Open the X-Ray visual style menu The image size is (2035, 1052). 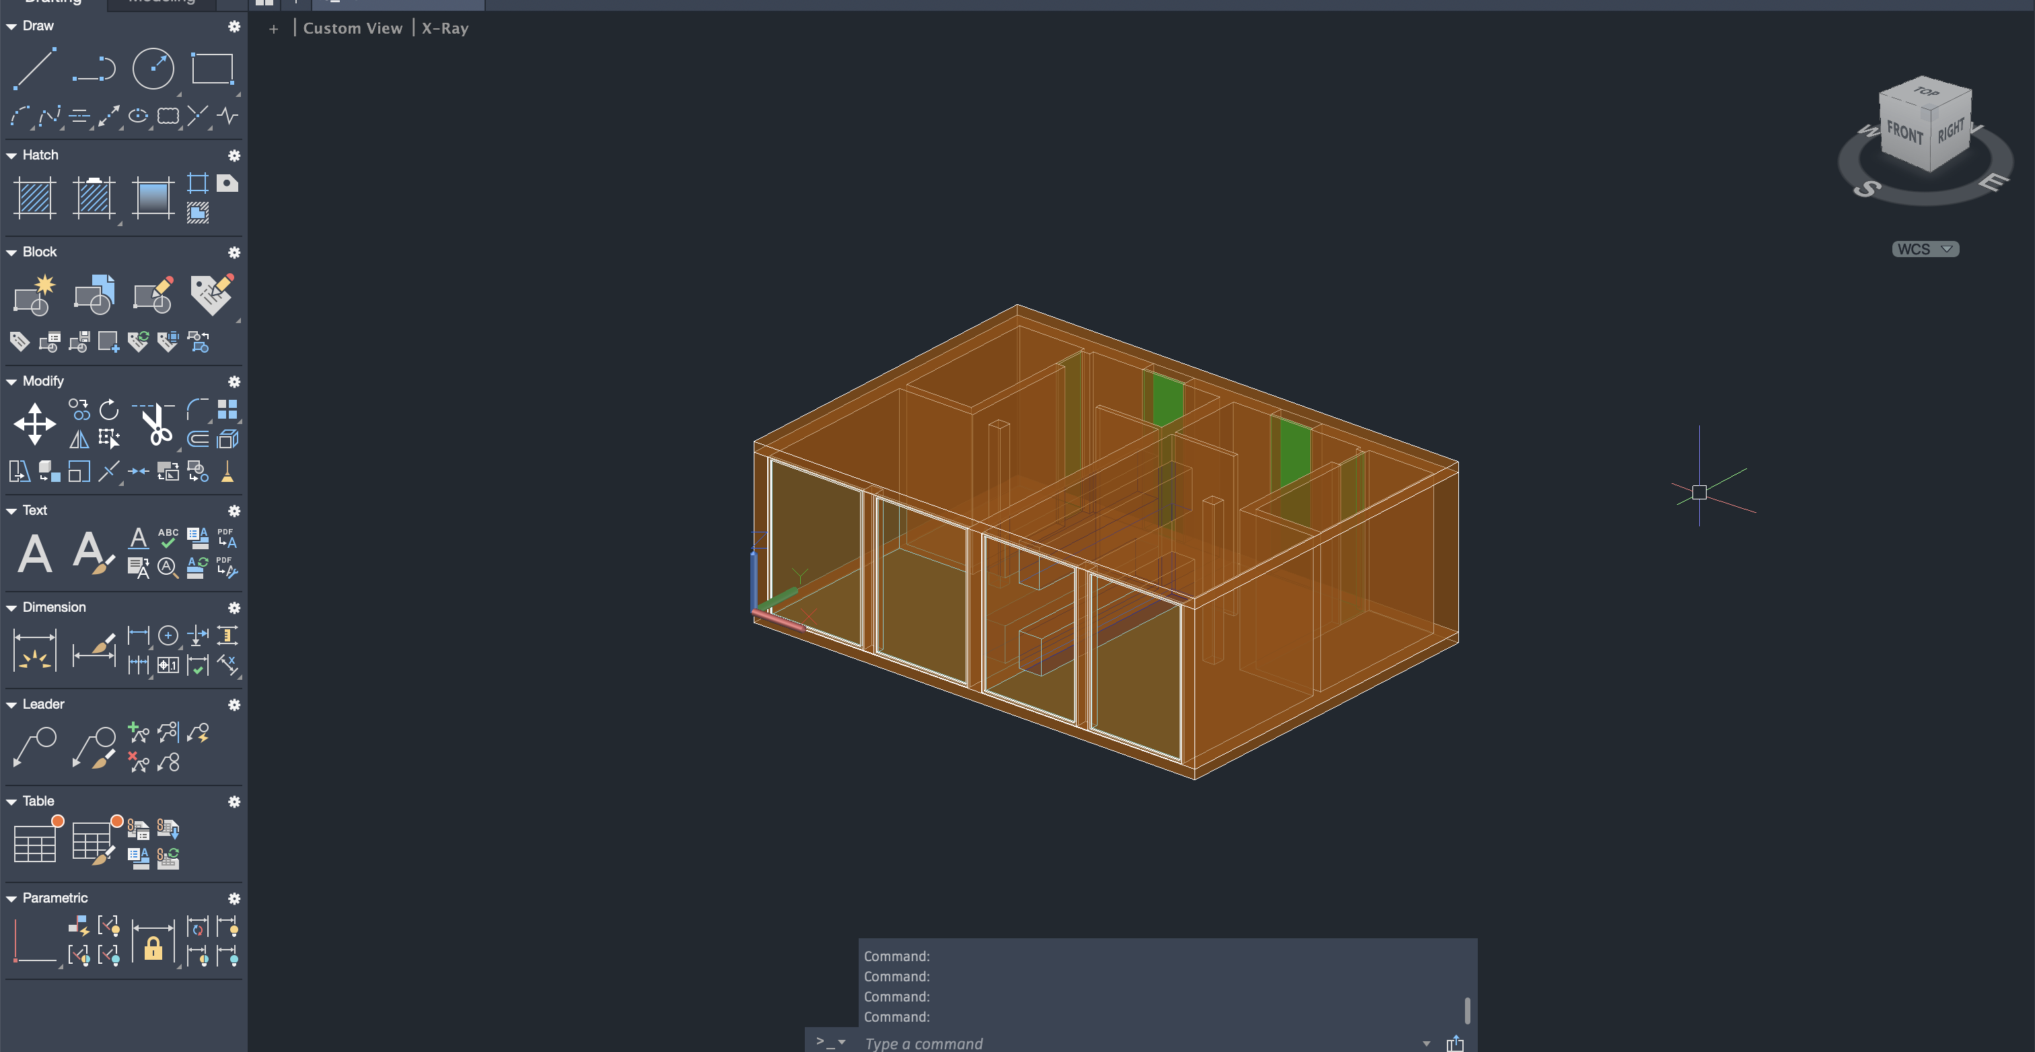pyautogui.click(x=445, y=28)
